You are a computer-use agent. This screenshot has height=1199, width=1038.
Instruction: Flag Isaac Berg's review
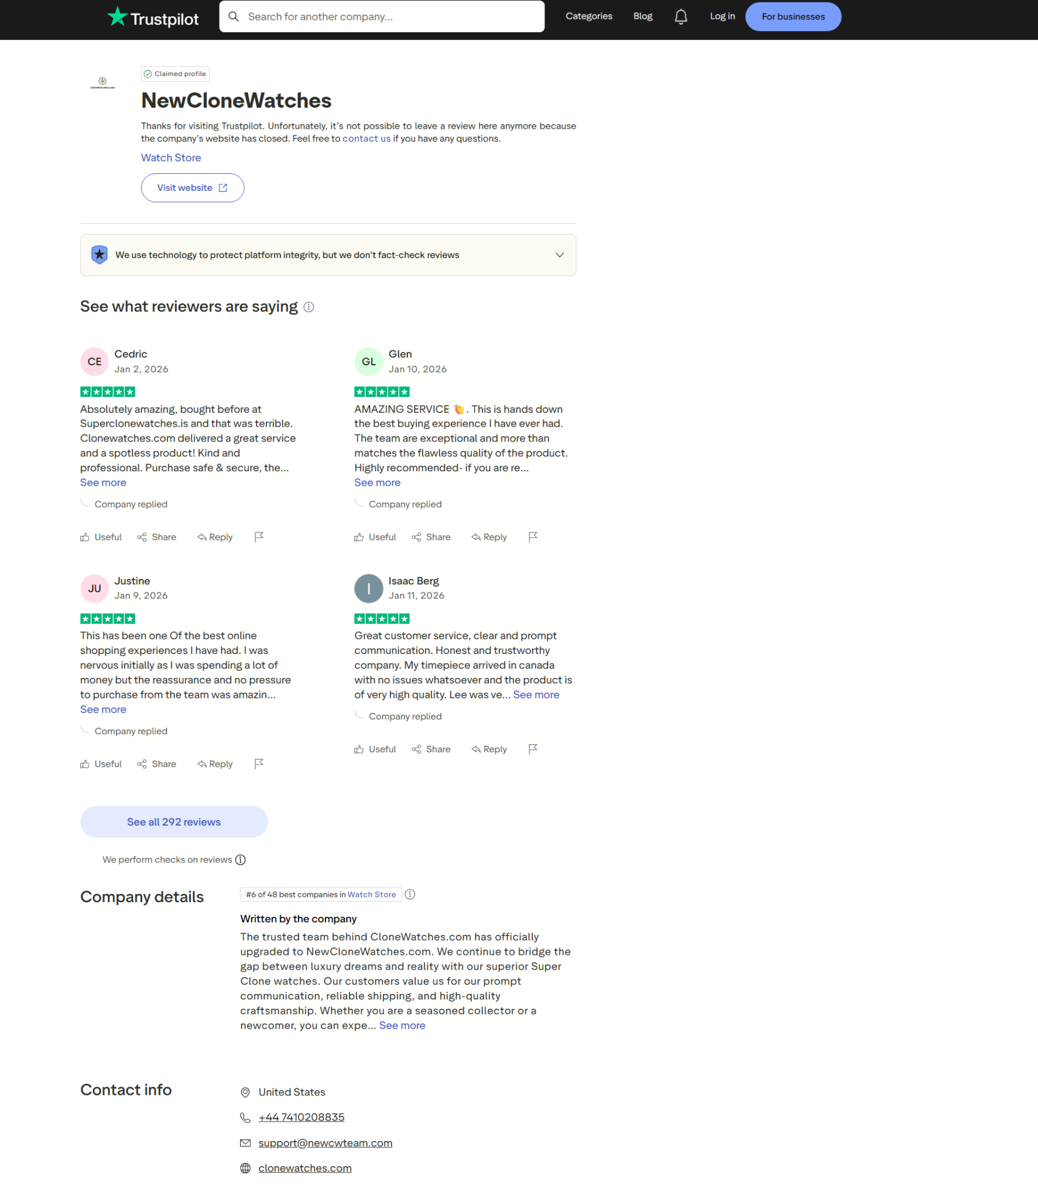coord(533,749)
